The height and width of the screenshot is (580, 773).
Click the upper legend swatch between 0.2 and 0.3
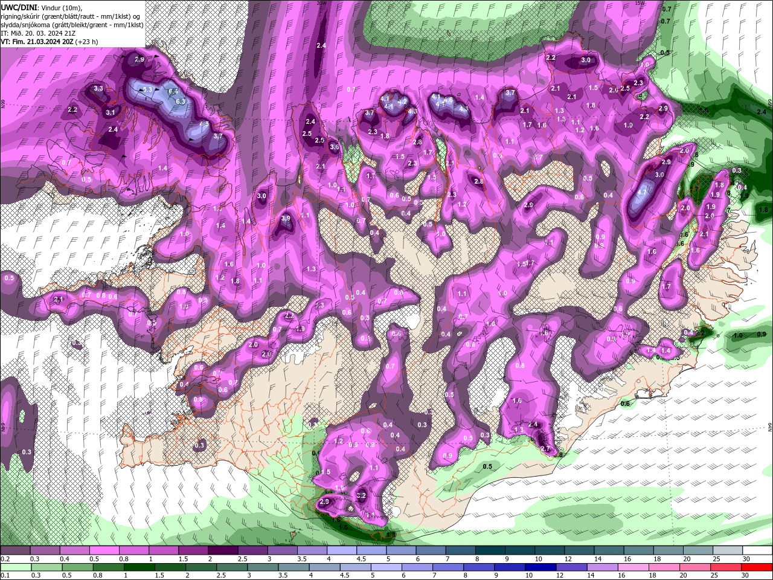(x=15, y=550)
